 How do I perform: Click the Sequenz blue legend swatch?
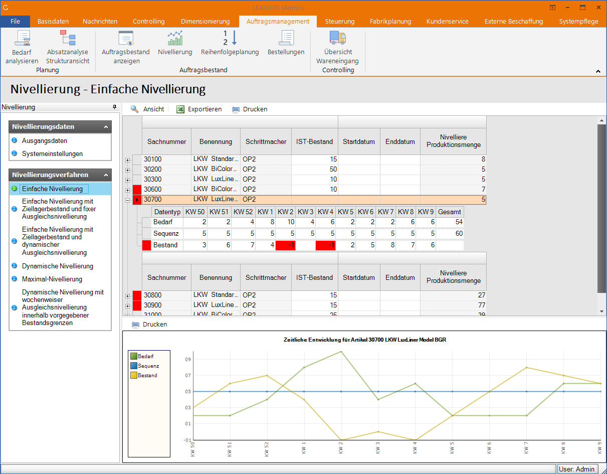[x=134, y=366]
